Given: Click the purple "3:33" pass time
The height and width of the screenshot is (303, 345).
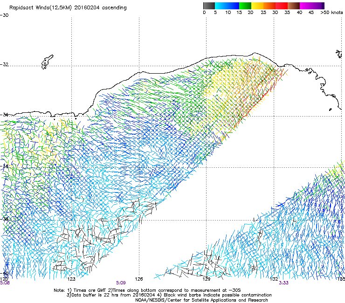Looking at the screenshot, I should pos(283,283).
